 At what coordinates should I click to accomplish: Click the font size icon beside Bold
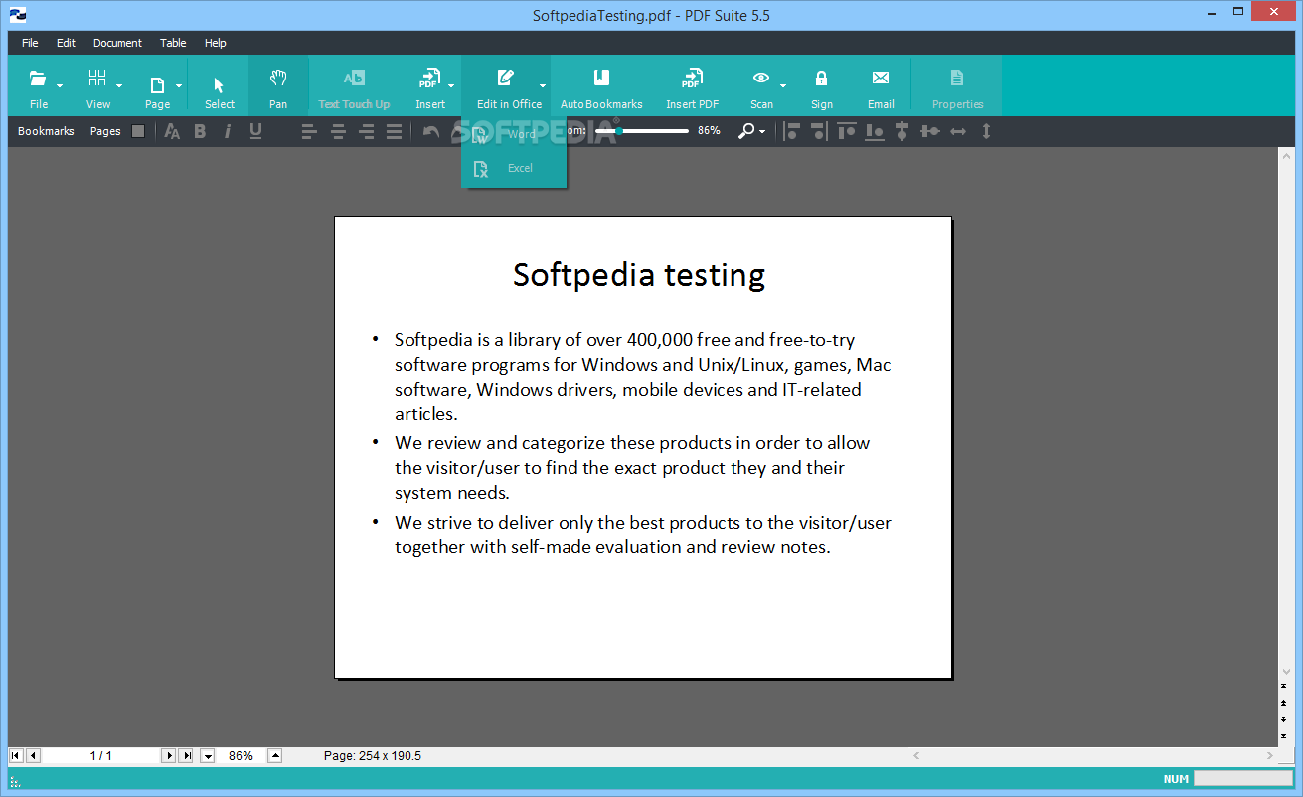tap(172, 131)
